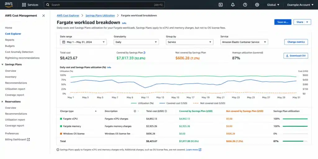318x159 pixels.
Task: Click the Info link beside chart title
Action: tap(109, 67)
